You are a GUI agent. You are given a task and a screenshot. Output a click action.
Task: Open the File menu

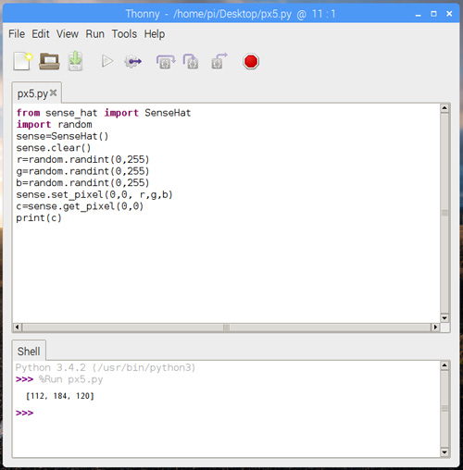pyautogui.click(x=17, y=34)
